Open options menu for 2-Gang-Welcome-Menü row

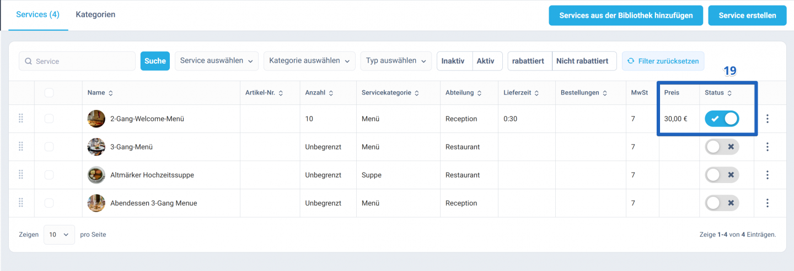(767, 119)
